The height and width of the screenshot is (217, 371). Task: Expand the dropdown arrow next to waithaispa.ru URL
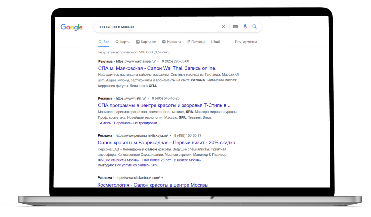coord(158,61)
